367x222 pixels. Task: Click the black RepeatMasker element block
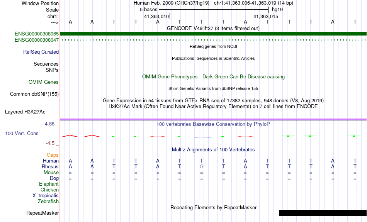click(323, 213)
